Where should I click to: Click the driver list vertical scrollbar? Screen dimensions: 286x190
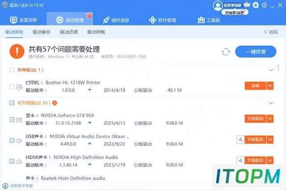tap(278, 67)
